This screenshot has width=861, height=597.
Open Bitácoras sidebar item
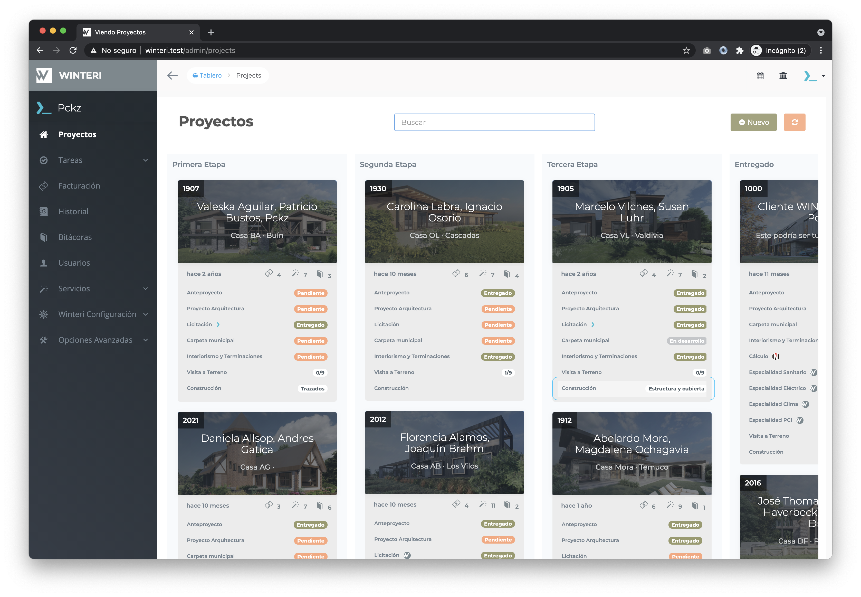[x=75, y=237]
